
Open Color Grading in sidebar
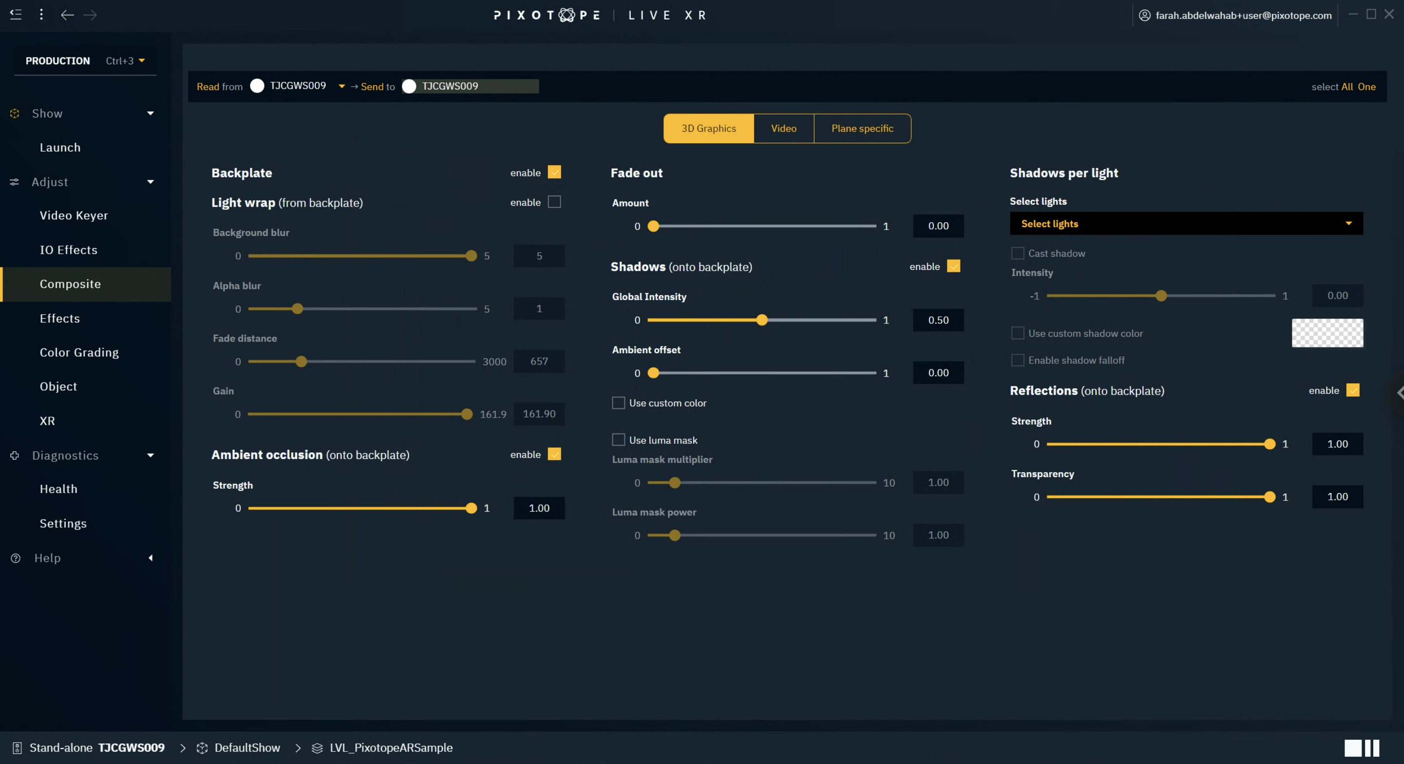point(79,353)
